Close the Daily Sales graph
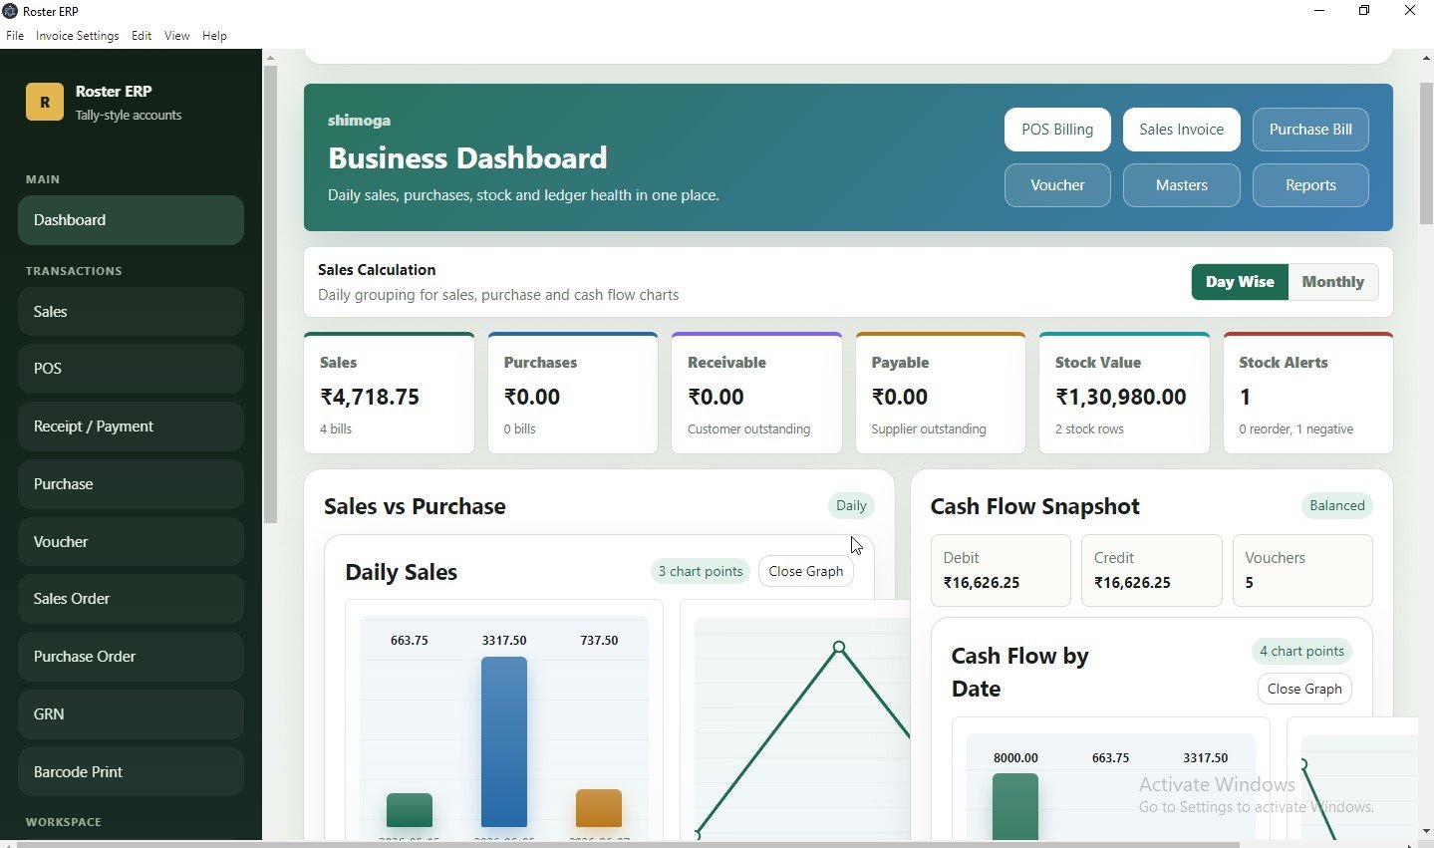The height and width of the screenshot is (848, 1434). pos(806,571)
